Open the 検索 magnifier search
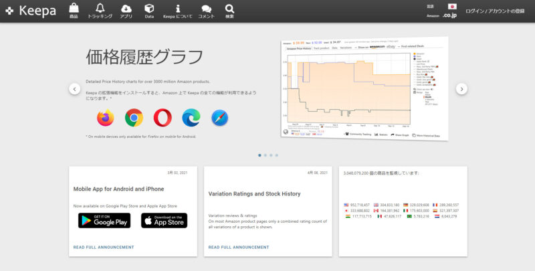The height and width of the screenshot is (271, 535). point(229,11)
